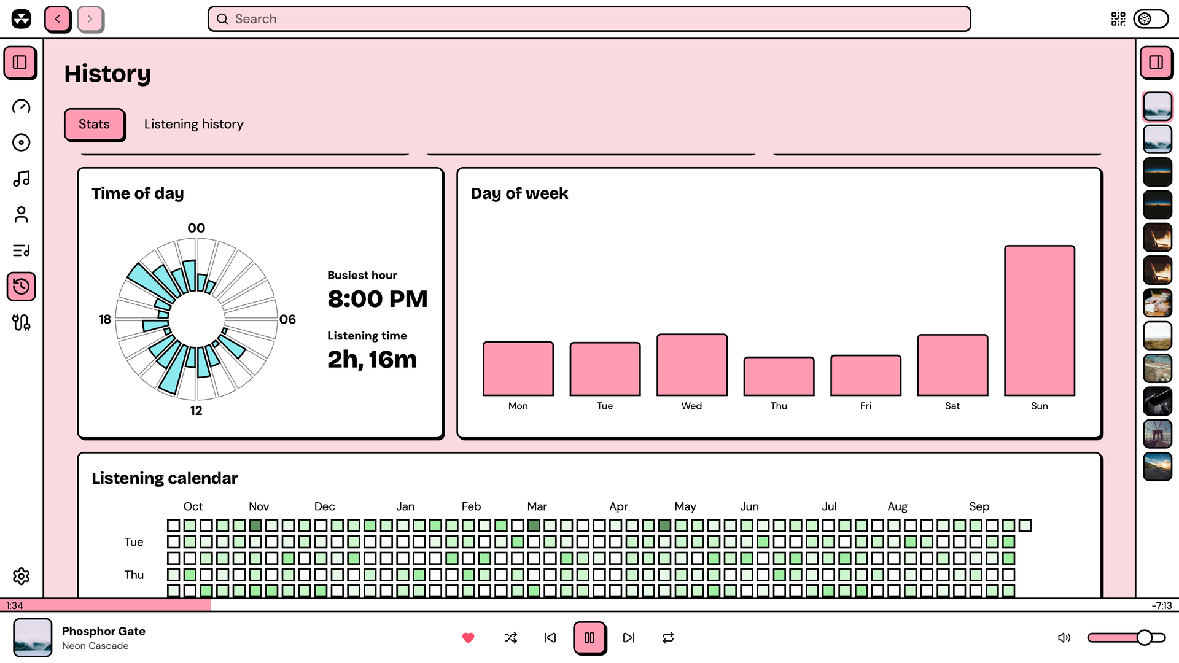Click the app logo icon
Screen dimensions: 1179x663
(21, 19)
